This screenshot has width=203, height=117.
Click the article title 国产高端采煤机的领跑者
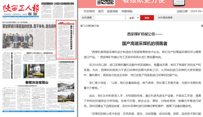click(x=145, y=43)
